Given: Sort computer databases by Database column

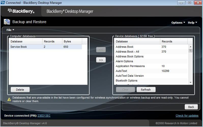Looking at the screenshot, I should coord(25,41).
